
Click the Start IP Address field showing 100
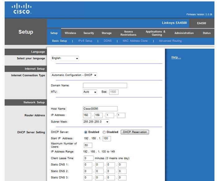pos(107,139)
